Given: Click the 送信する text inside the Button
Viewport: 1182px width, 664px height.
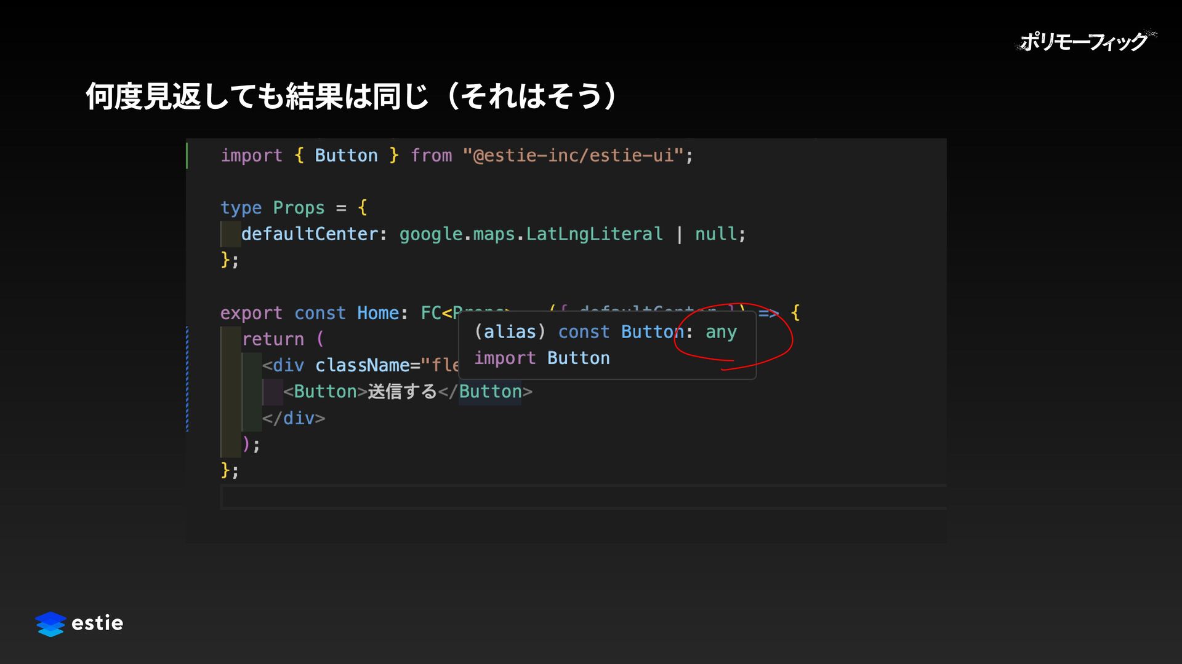Looking at the screenshot, I should (402, 392).
